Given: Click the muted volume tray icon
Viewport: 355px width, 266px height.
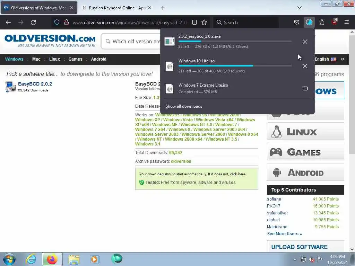Looking at the screenshot, I should 312,260.
